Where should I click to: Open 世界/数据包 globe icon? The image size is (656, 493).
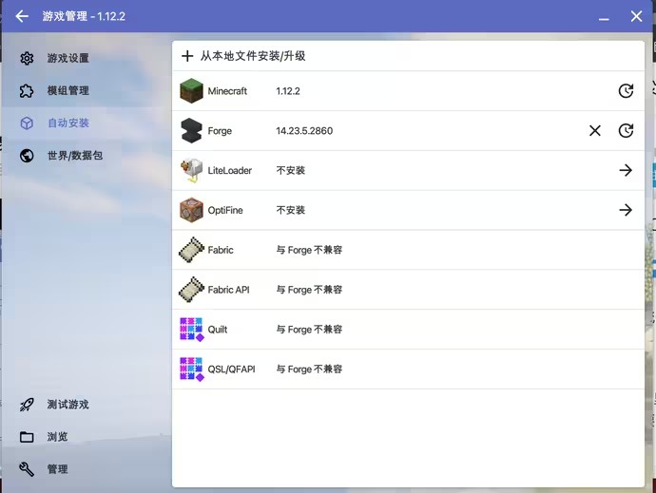point(27,156)
